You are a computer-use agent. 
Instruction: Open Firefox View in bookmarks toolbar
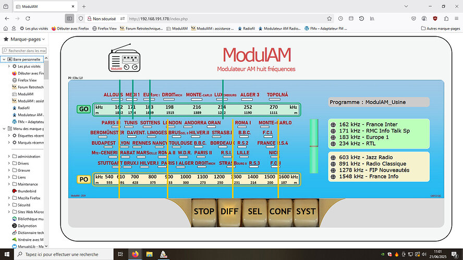(x=104, y=29)
